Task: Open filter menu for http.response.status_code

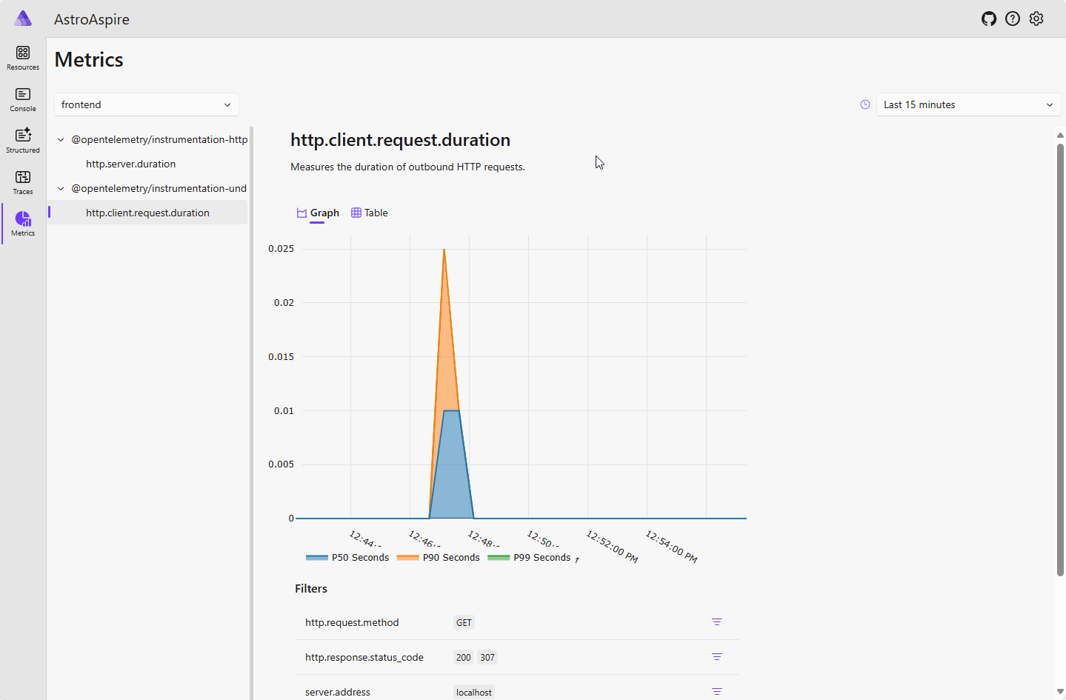Action: [x=717, y=657]
